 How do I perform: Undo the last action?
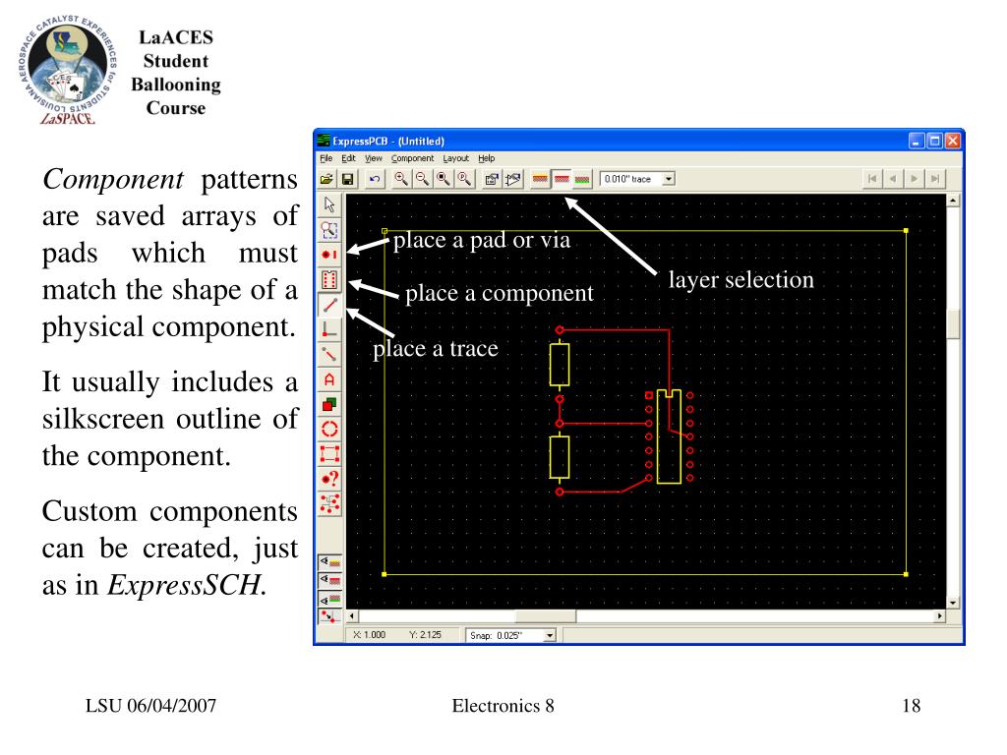(x=375, y=179)
